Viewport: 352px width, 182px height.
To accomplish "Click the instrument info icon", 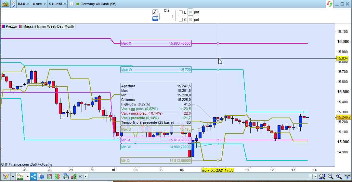I will tap(72, 4).
